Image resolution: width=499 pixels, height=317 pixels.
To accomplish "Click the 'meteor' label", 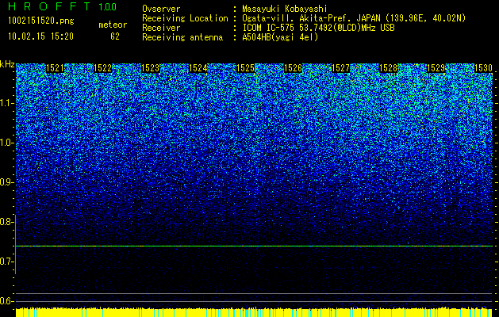I will tap(113, 25).
